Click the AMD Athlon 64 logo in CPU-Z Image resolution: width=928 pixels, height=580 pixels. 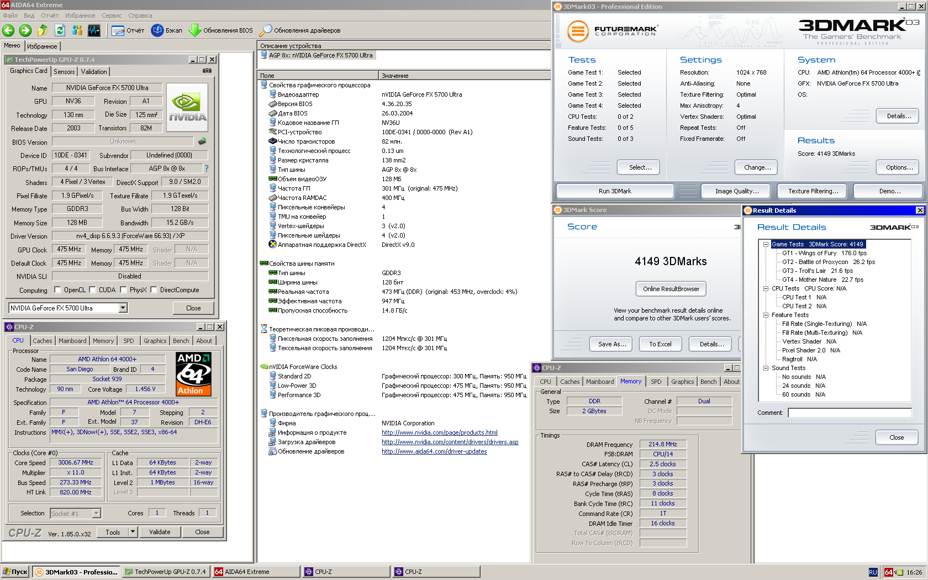[x=193, y=375]
